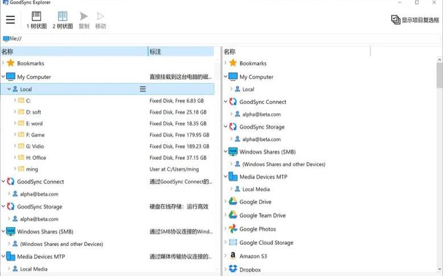Select alpha@beta.com under left GoodSync Storage
This screenshot has height=276, width=443.
tap(39, 219)
